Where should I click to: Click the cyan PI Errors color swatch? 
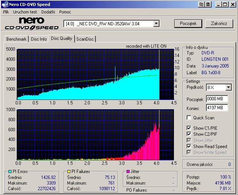10,172
